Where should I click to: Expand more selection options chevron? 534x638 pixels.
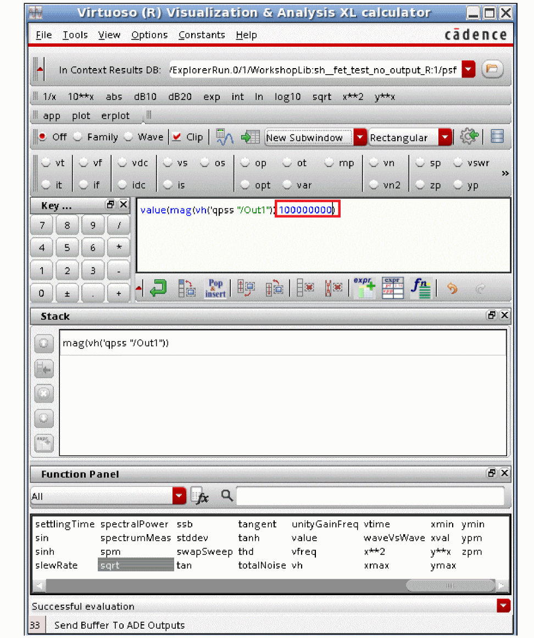[x=505, y=173]
